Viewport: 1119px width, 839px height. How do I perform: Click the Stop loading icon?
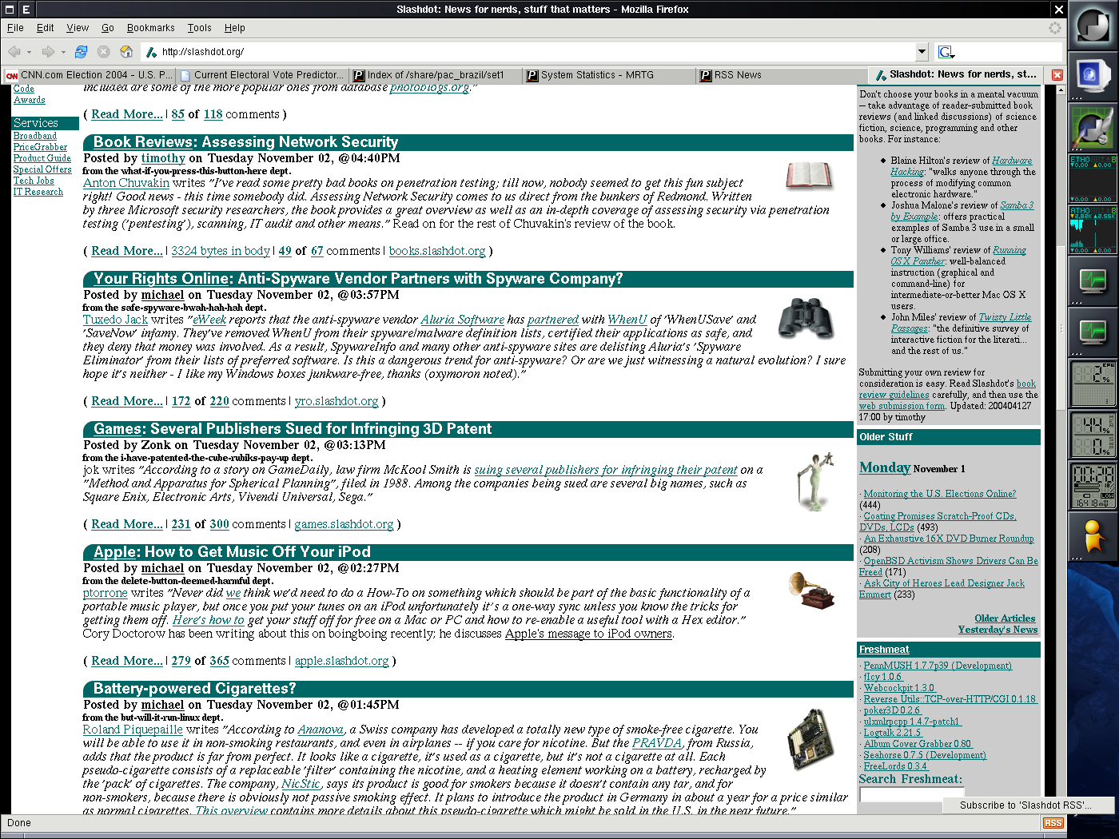coord(103,52)
